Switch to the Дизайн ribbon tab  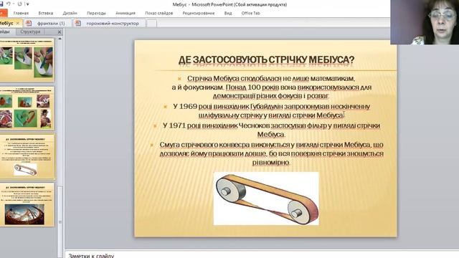pyautogui.click(x=70, y=13)
